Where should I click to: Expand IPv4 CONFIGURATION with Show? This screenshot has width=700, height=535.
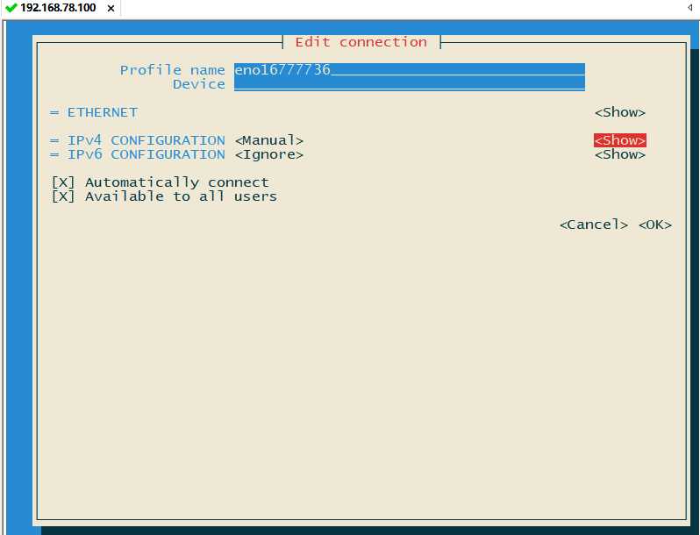(619, 140)
